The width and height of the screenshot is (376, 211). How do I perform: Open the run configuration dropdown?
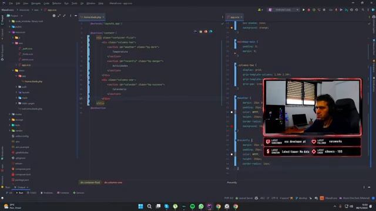click(x=283, y=10)
